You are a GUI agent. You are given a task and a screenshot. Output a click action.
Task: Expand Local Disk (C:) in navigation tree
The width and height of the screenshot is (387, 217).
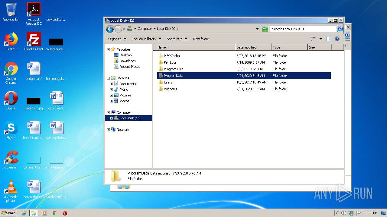pos(112,118)
